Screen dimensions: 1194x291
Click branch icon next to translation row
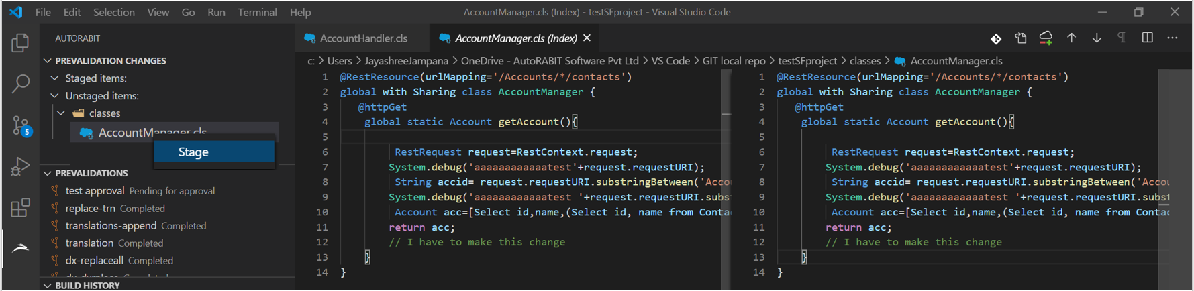pyautogui.click(x=54, y=243)
